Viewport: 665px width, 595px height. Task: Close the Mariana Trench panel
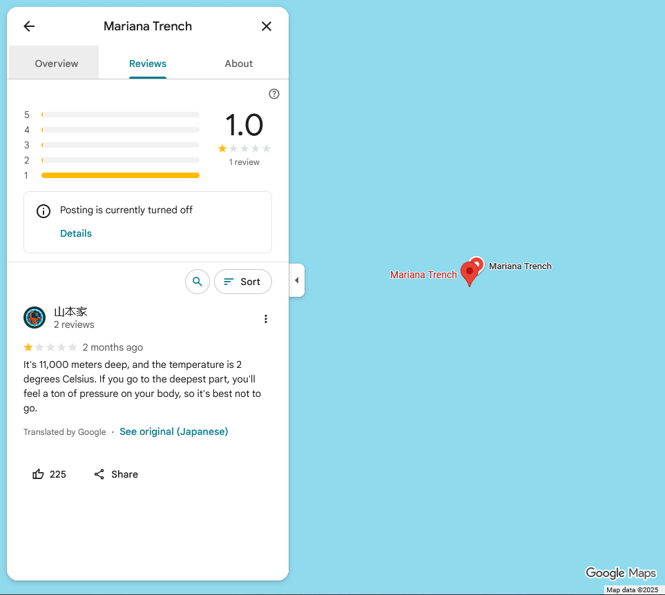coord(267,26)
